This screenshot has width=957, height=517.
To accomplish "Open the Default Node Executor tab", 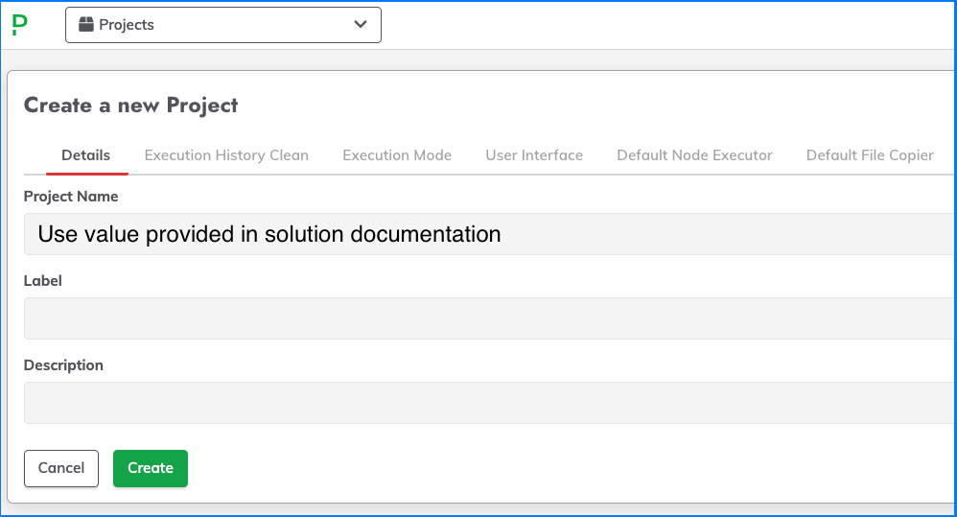I will pyautogui.click(x=694, y=155).
